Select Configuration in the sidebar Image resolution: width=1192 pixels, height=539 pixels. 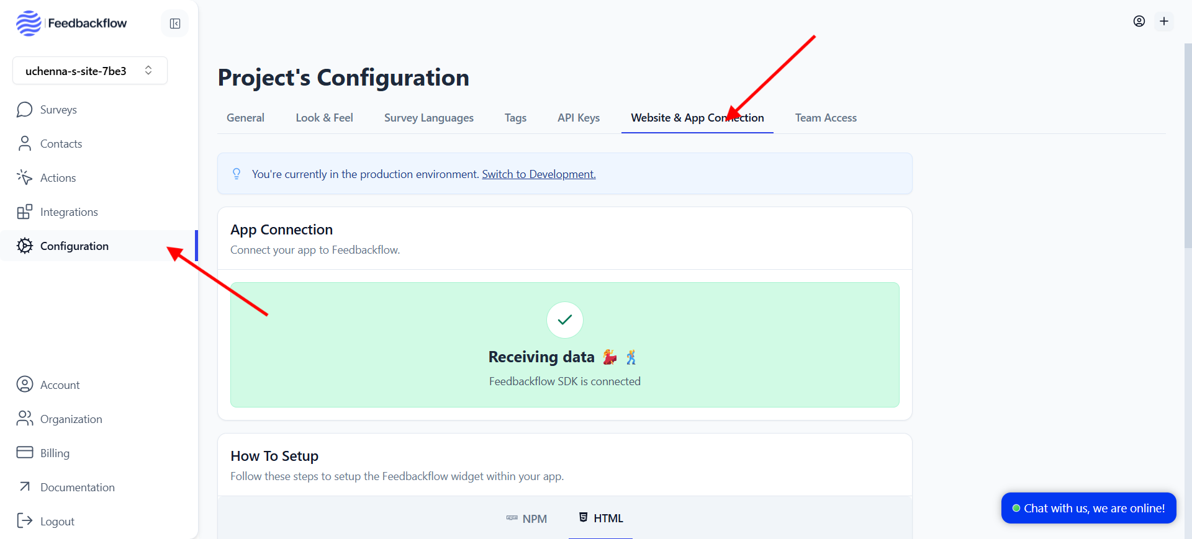pos(74,246)
